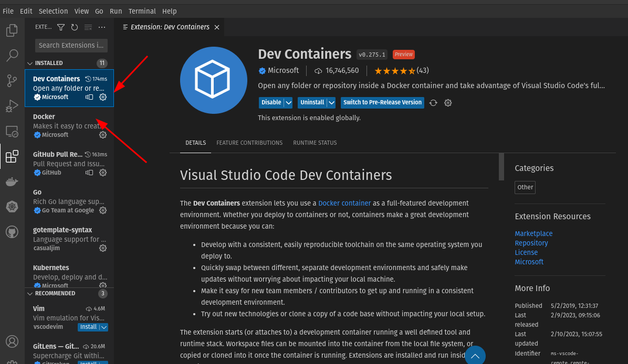Open the Repository resource link
Image resolution: width=628 pixels, height=364 pixels.
(531, 243)
